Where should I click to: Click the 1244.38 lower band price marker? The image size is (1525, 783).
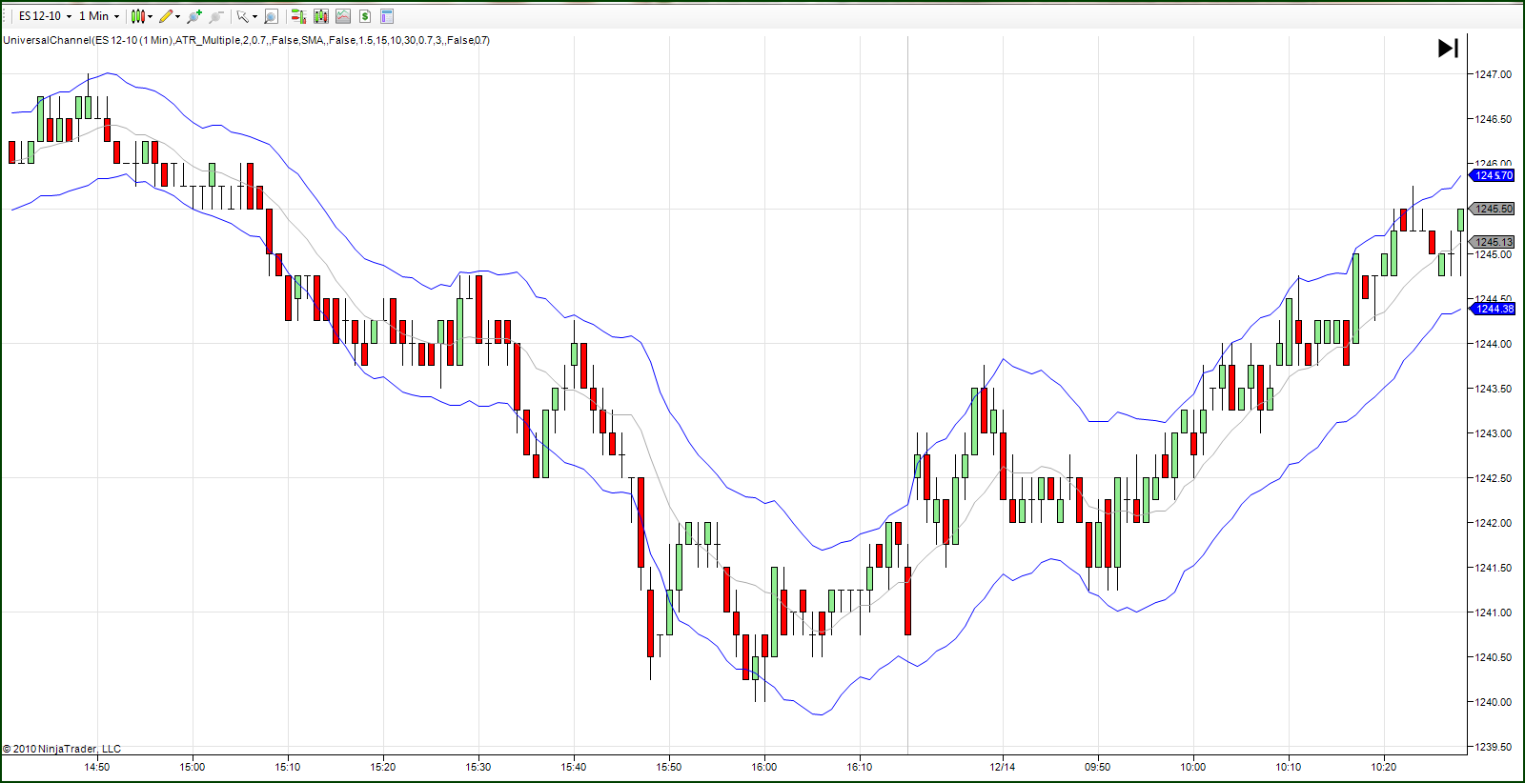[x=1494, y=309]
